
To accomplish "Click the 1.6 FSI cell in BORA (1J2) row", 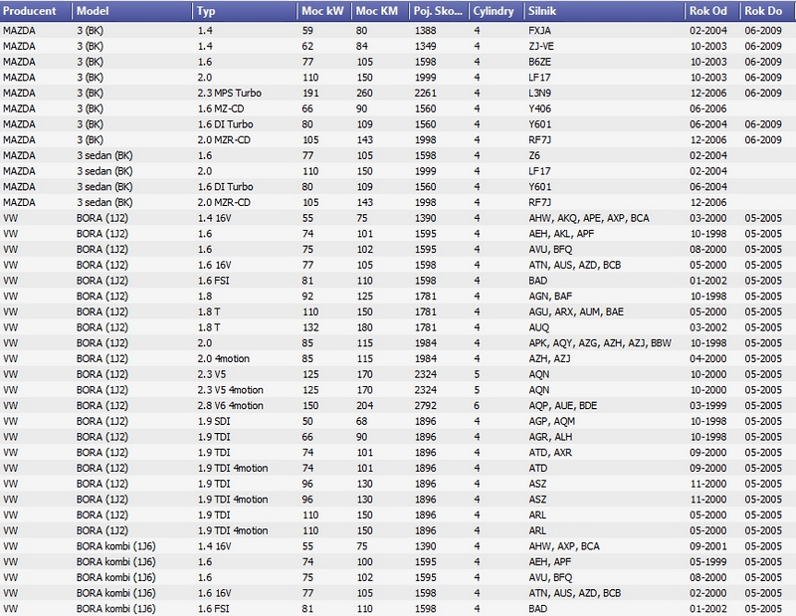I will point(213,281).
